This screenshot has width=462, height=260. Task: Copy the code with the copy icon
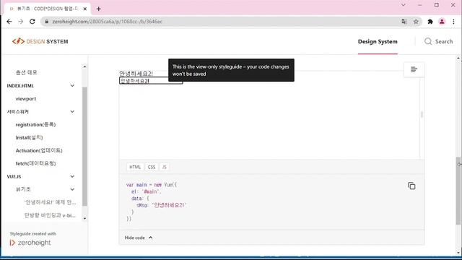tap(411, 186)
